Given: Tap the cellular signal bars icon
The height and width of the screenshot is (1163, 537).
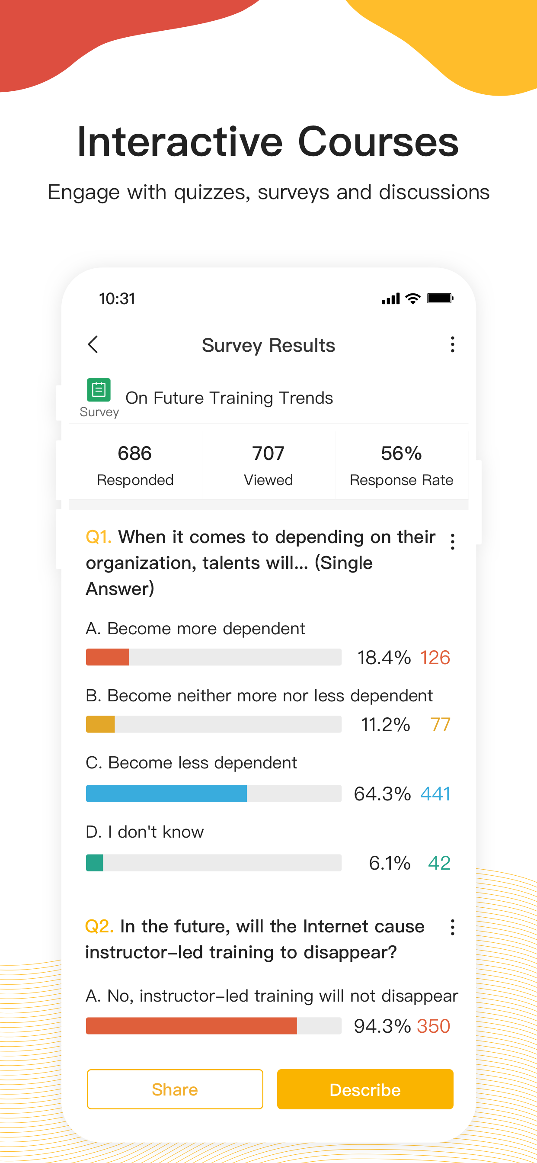Looking at the screenshot, I should click(x=391, y=299).
